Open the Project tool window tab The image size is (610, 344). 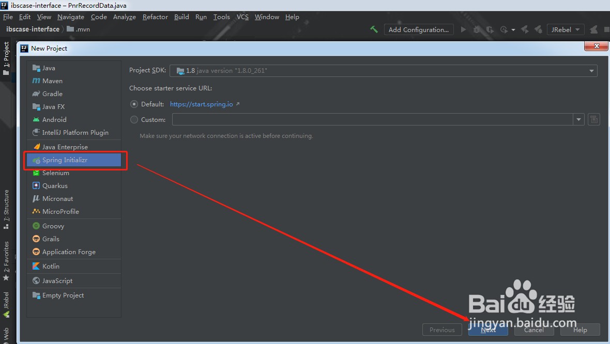click(6, 58)
